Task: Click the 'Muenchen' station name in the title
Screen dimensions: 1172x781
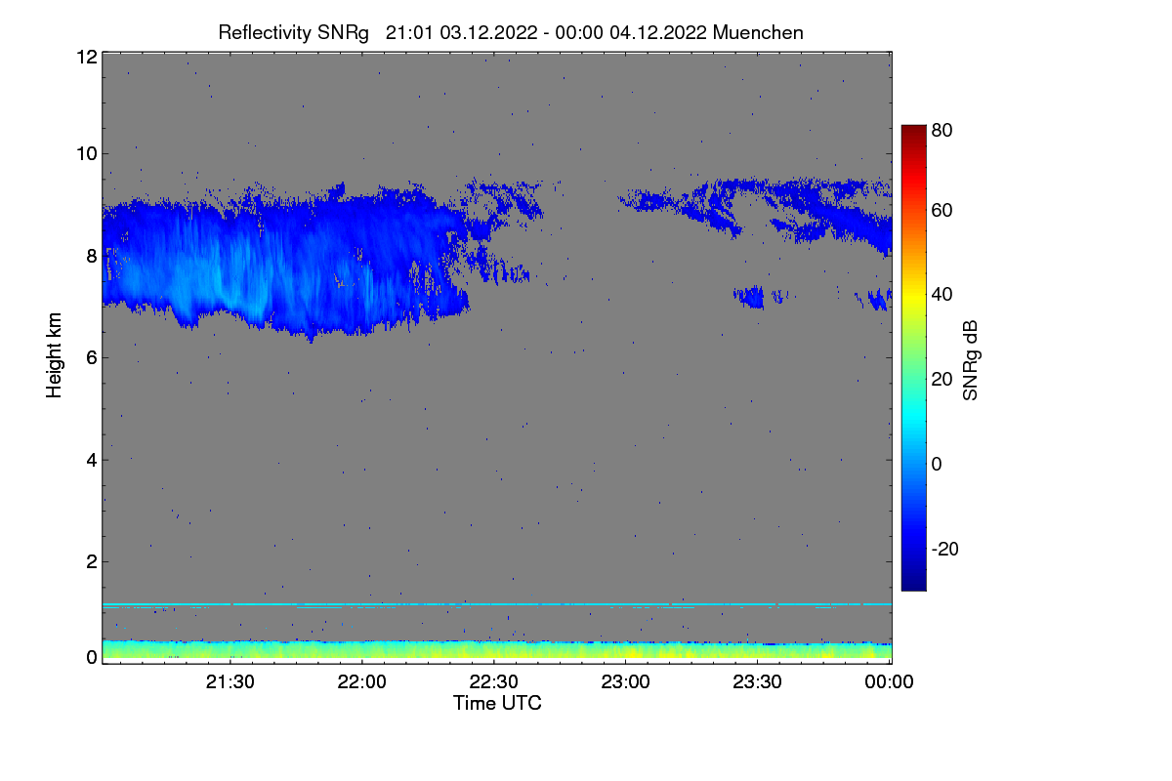Action: [x=758, y=32]
